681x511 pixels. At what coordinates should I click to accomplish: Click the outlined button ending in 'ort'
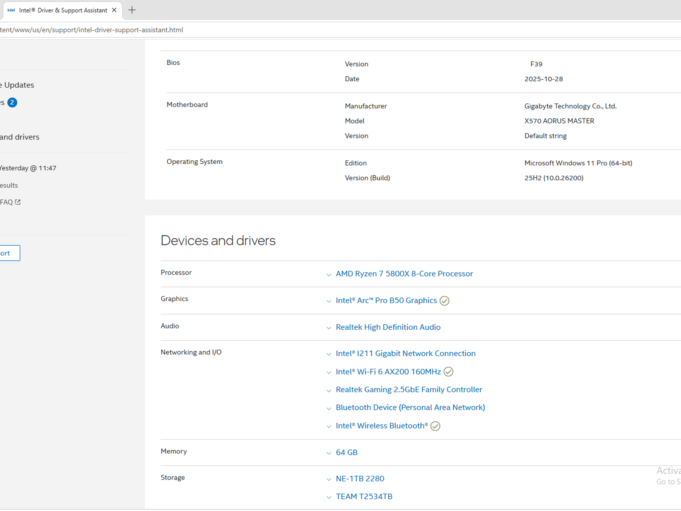pyautogui.click(x=10, y=253)
